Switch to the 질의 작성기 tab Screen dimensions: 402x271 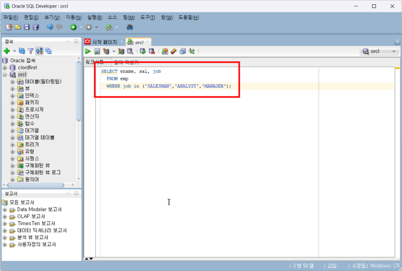coord(126,62)
